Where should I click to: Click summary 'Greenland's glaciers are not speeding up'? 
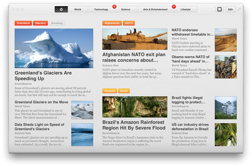41,141
